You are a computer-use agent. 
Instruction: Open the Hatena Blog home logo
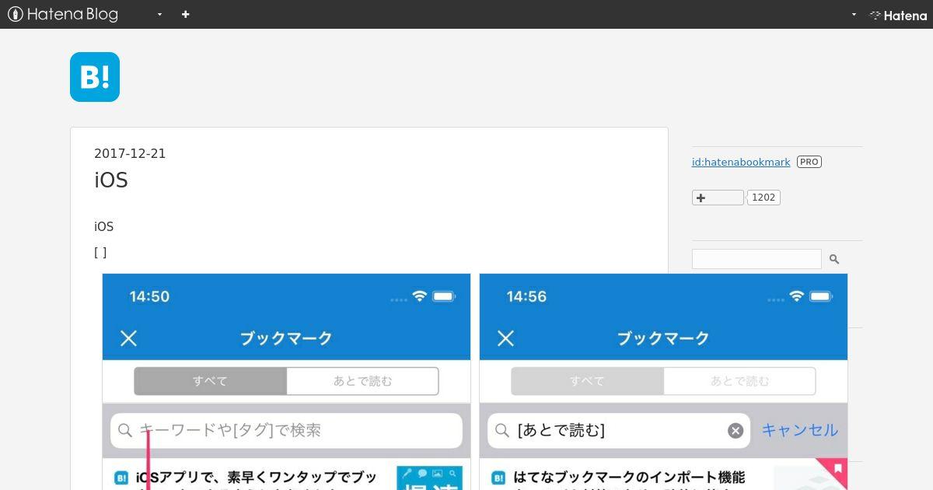(63, 14)
